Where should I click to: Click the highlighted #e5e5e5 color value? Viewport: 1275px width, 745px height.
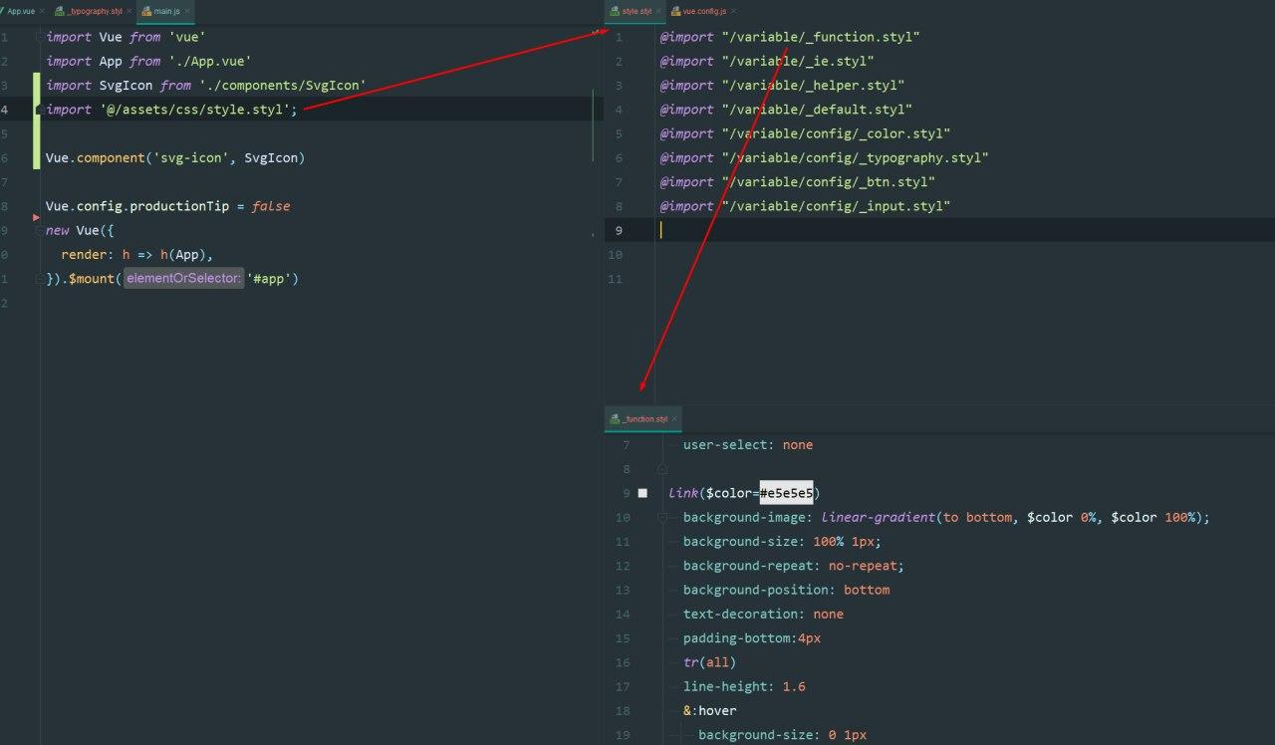coord(786,493)
